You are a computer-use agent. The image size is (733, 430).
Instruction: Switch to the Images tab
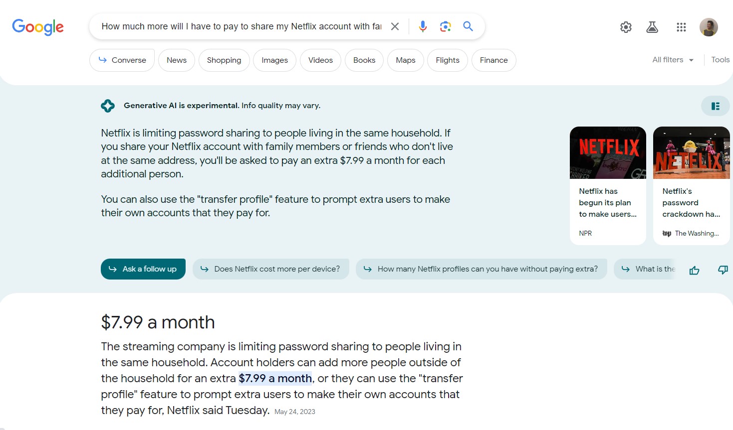point(274,60)
